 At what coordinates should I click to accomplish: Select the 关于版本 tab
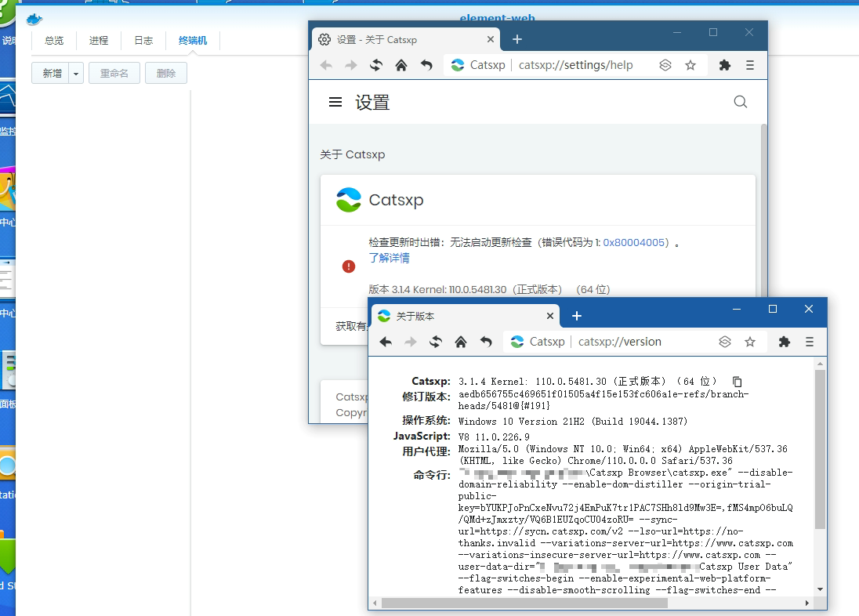click(x=466, y=316)
